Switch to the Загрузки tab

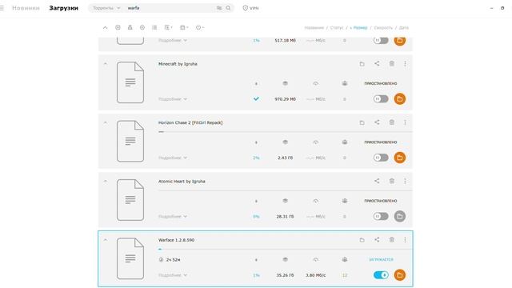(64, 8)
